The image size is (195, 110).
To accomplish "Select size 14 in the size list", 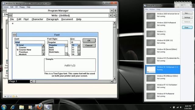I will (74, 52).
